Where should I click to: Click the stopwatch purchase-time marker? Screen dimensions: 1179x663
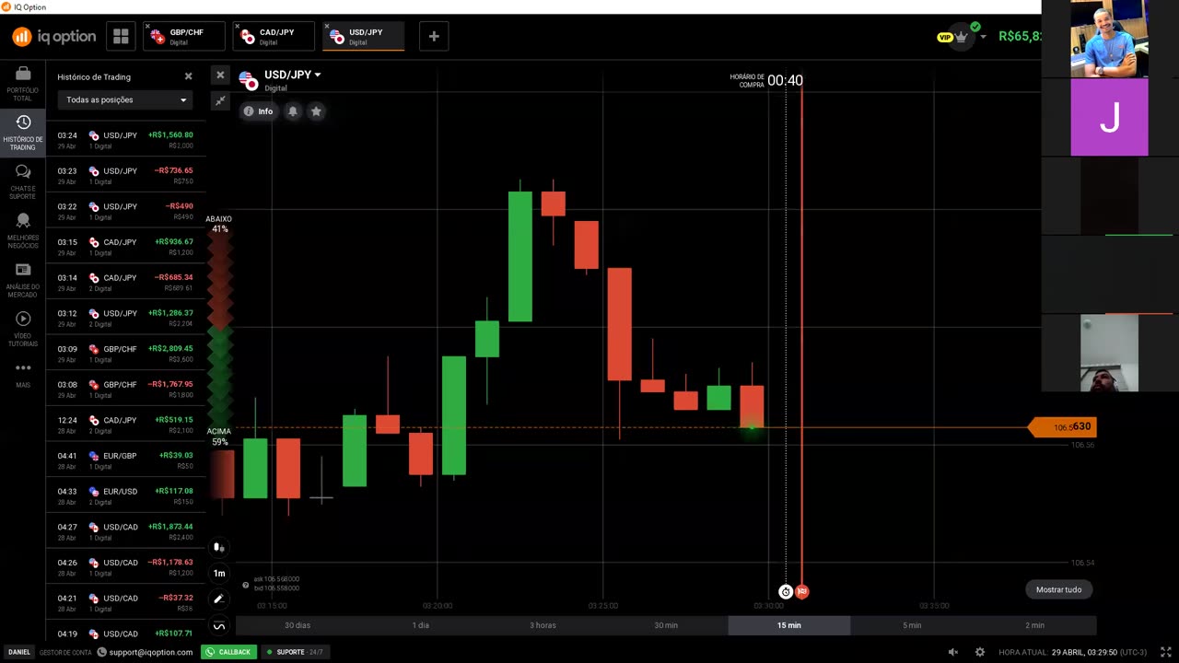coord(786,592)
